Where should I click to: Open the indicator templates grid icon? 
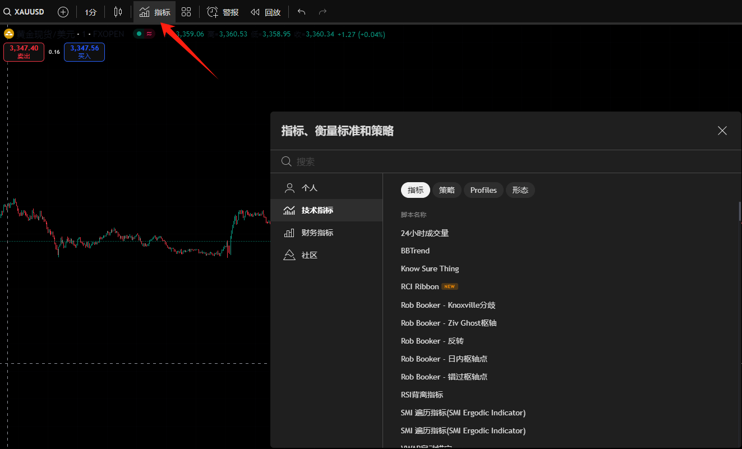186,12
